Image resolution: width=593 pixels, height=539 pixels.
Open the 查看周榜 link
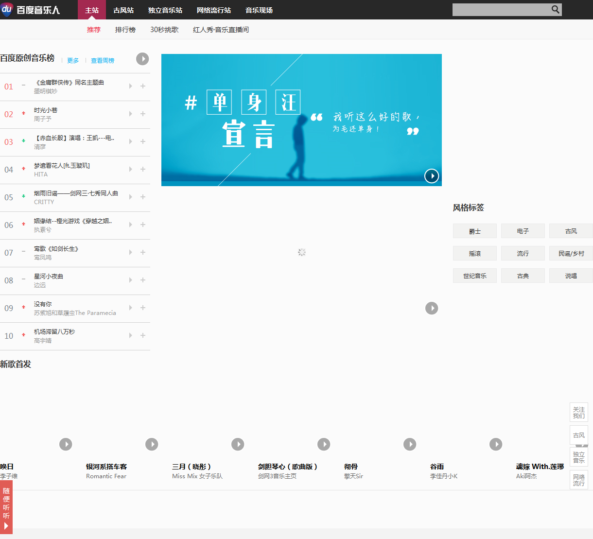(103, 61)
